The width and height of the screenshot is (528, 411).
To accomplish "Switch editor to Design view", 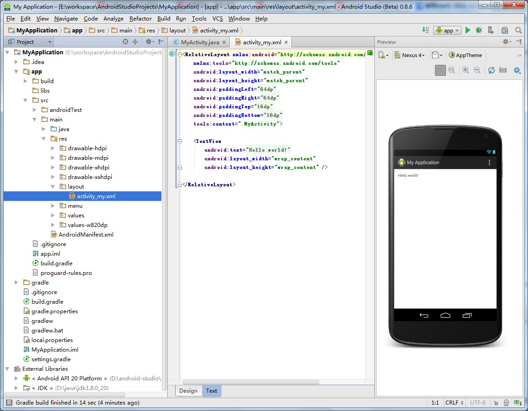I will point(188,391).
